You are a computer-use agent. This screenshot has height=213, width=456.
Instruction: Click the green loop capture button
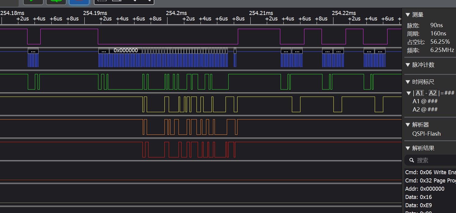pyautogui.click(x=56, y=2)
